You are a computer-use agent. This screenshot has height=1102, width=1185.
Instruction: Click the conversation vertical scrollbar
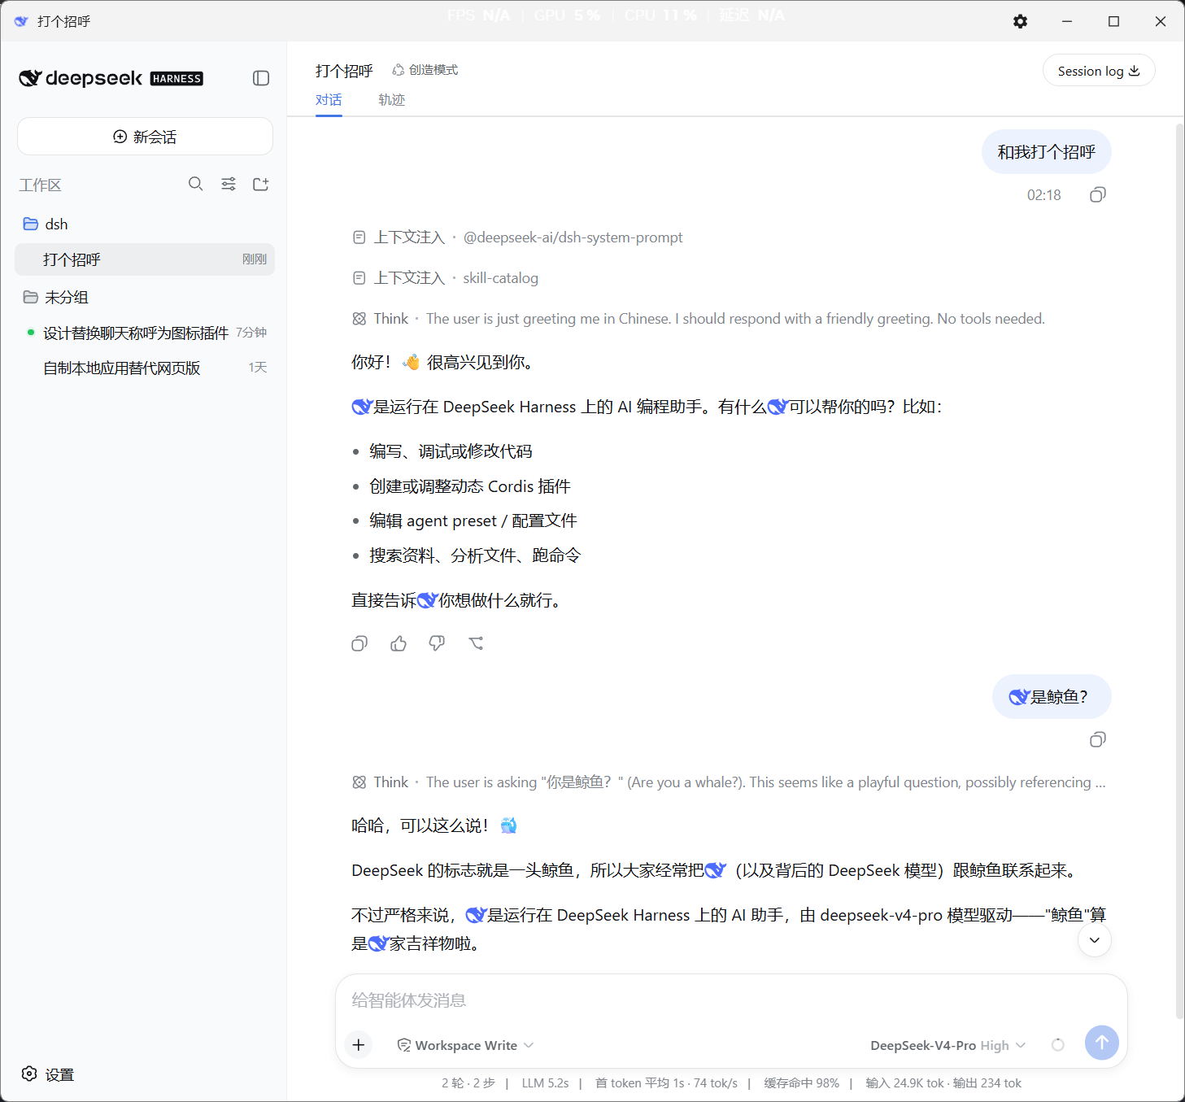(x=1179, y=569)
